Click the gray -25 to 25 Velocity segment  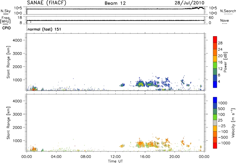click(215, 123)
